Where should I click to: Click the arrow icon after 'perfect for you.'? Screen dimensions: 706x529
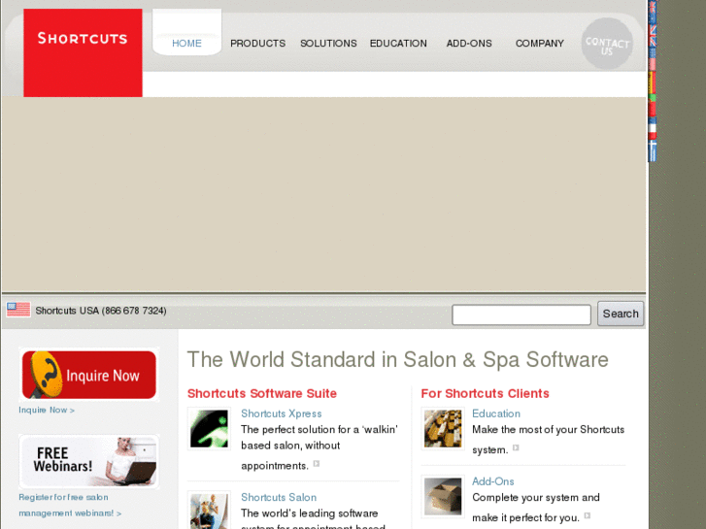[x=588, y=515]
